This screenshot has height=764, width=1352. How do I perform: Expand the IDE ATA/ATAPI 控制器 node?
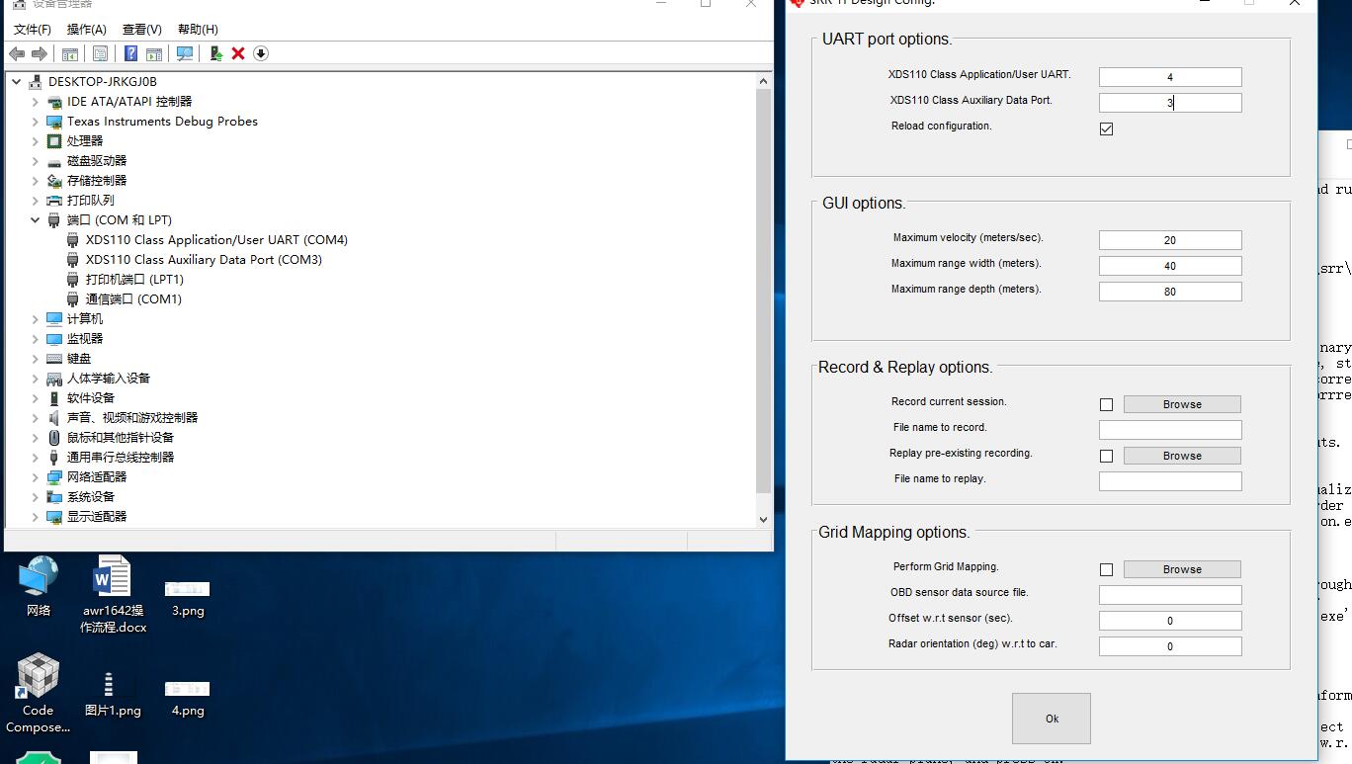click(x=36, y=102)
